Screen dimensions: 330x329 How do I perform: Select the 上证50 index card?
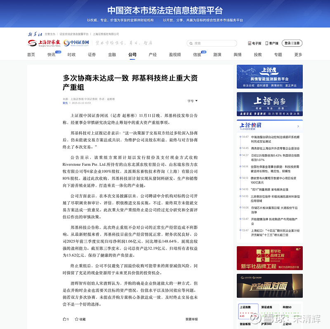(x=291, y=325)
